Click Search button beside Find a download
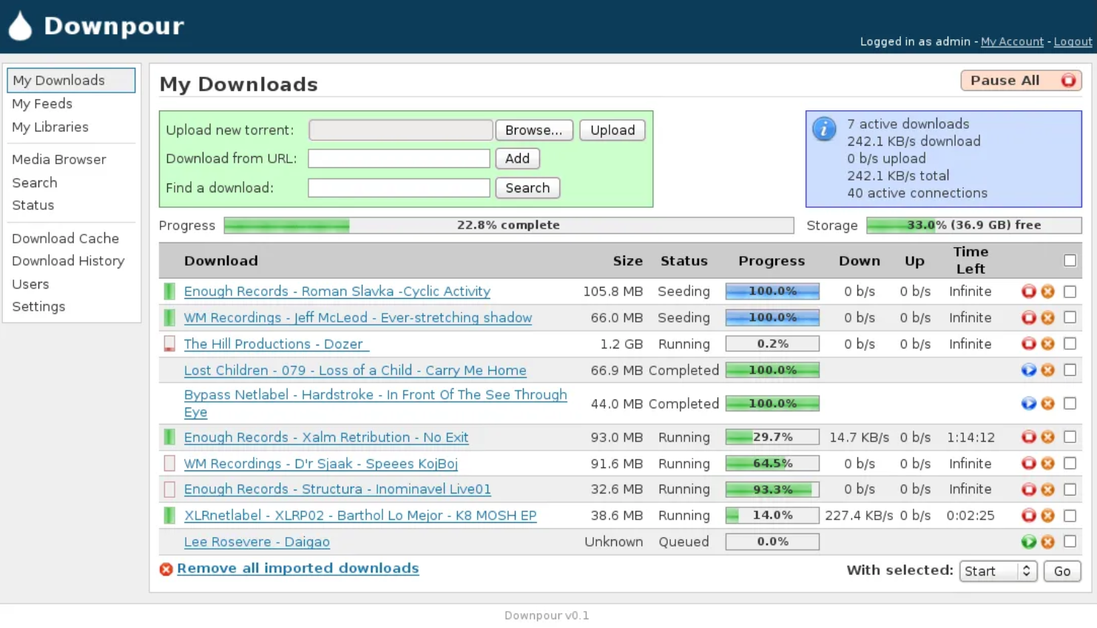Screen dimensions: 1097x628 coord(527,188)
